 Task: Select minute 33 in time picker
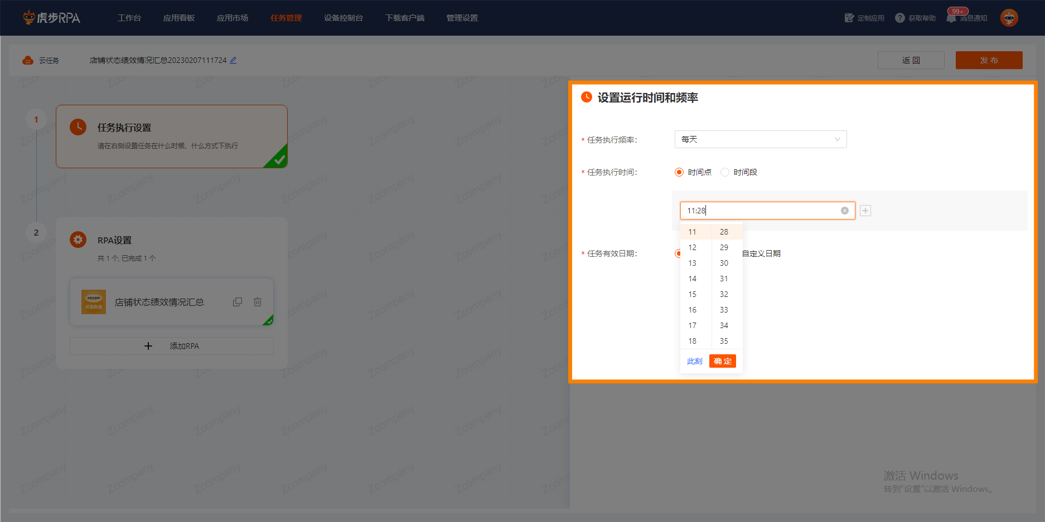point(727,310)
